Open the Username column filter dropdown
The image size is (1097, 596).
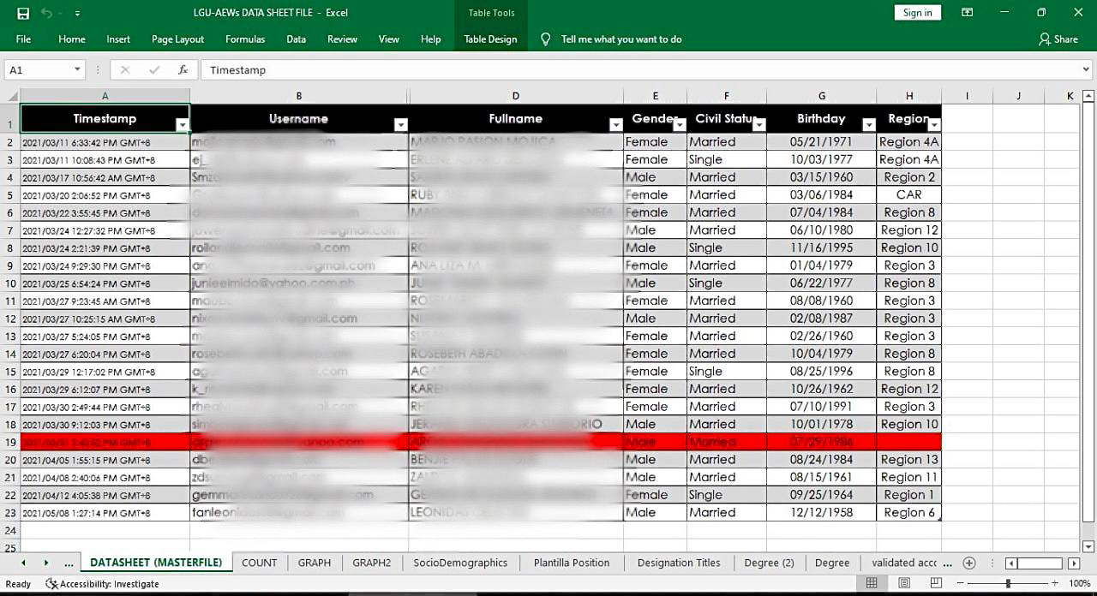tap(400, 125)
